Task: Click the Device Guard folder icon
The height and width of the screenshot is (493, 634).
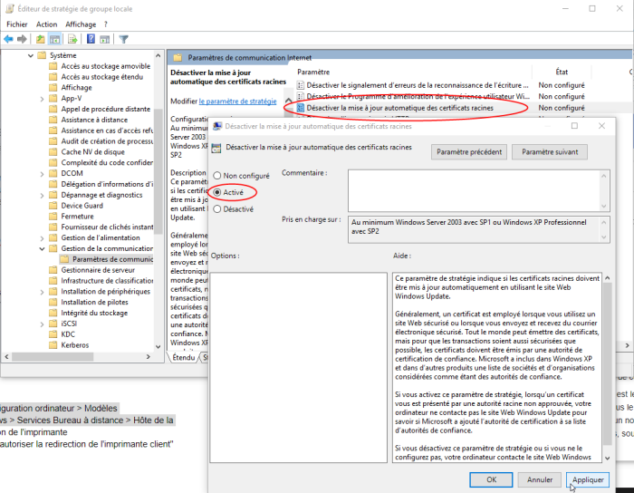Action: (53, 206)
